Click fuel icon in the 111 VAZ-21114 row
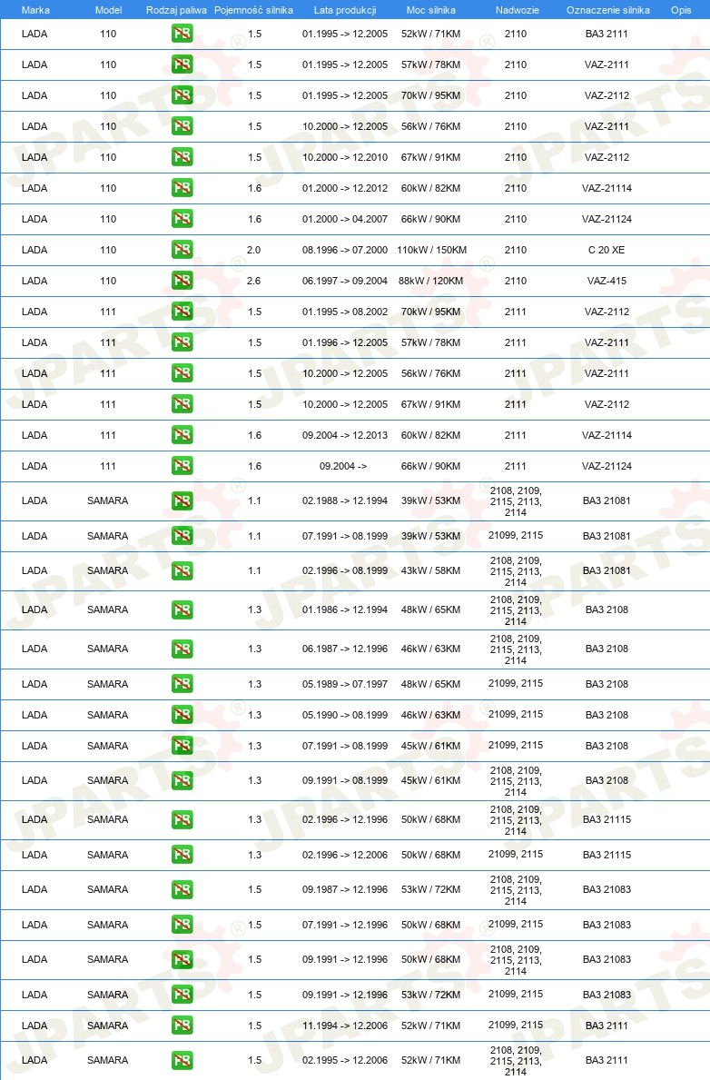 182,434
